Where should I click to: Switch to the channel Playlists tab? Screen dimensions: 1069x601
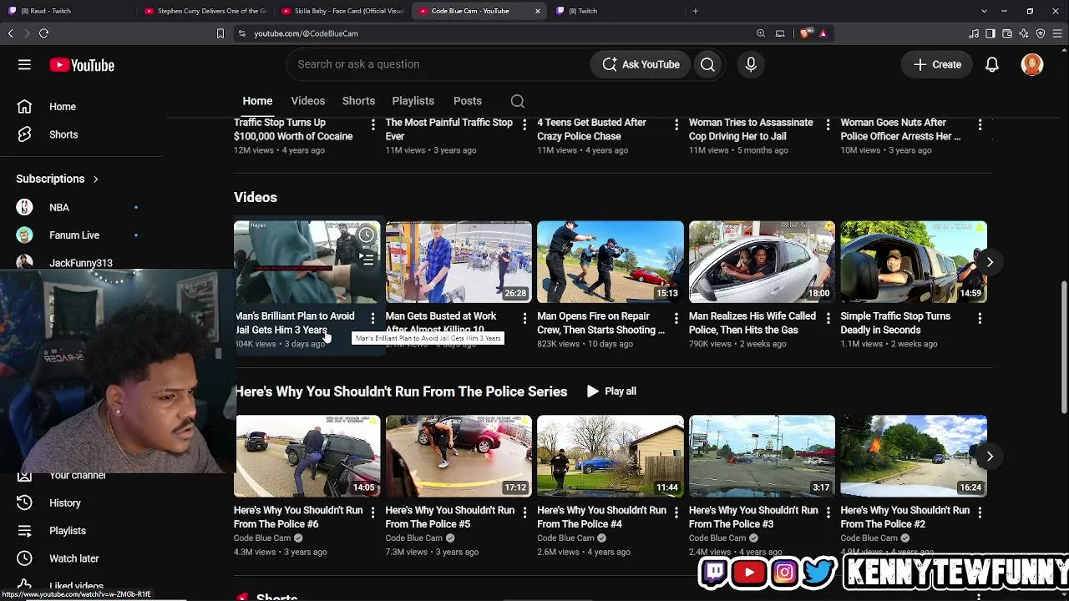[413, 101]
